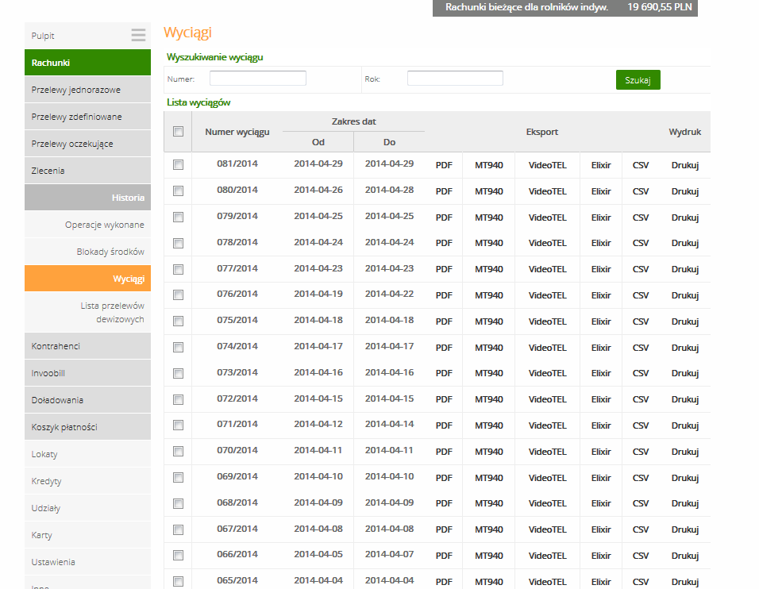Go to Karty in sidebar

coord(87,535)
